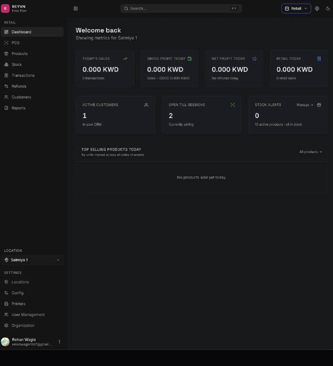Click the User Management icon

(x=6, y=315)
